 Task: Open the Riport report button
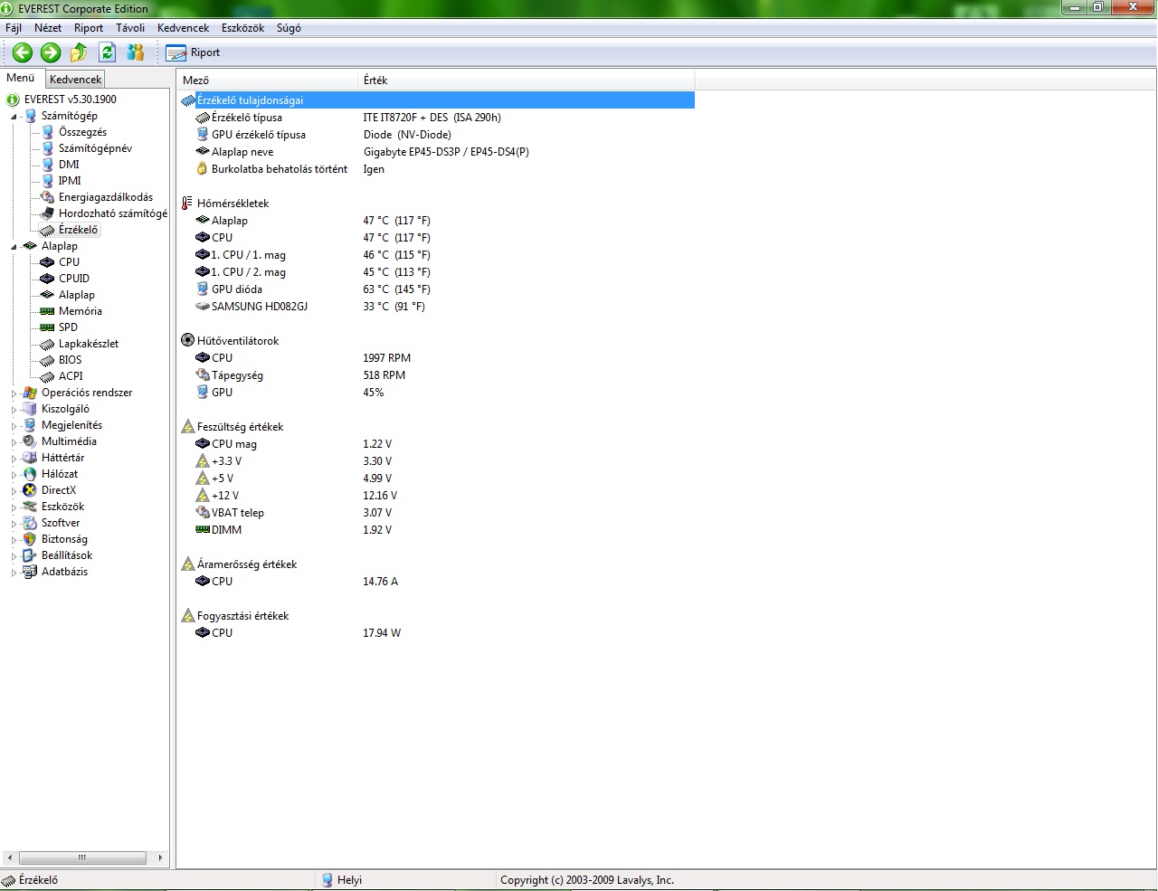point(194,52)
